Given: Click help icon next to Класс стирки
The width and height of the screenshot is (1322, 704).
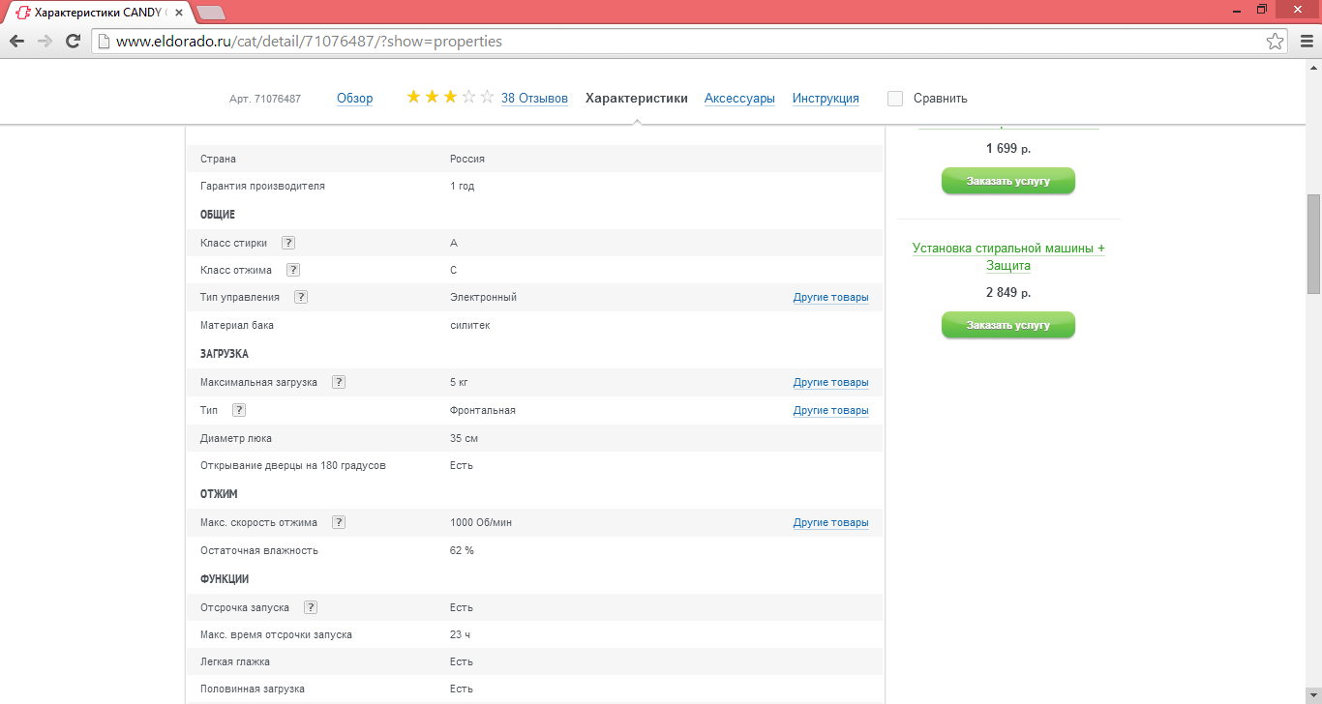Looking at the screenshot, I should (x=288, y=243).
